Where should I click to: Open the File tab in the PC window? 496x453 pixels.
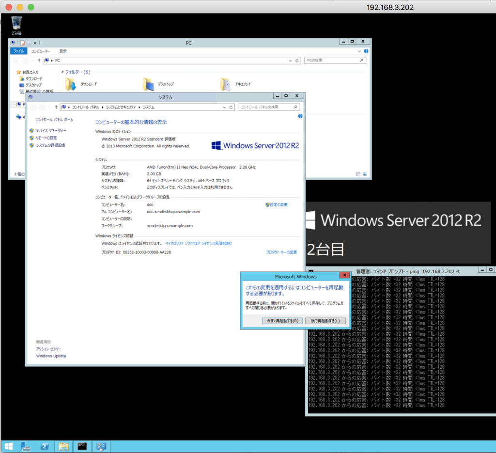[19, 51]
